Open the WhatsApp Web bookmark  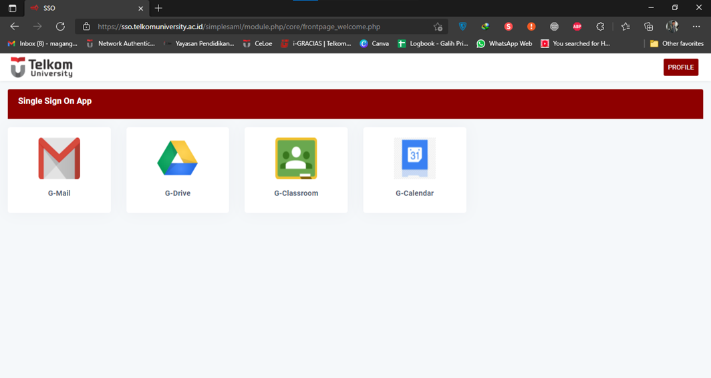pos(505,43)
